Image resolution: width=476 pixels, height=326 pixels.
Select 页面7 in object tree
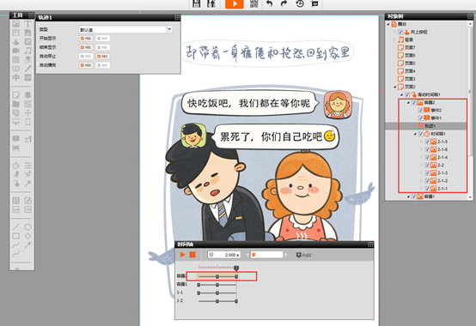point(410,47)
